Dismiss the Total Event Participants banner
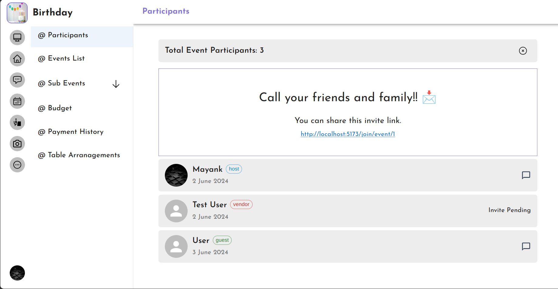The height and width of the screenshot is (289, 558). (523, 51)
